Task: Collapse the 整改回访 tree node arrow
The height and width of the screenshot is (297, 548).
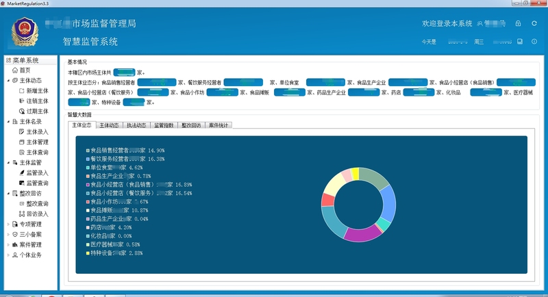Action: pyautogui.click(x=8, y=194)
